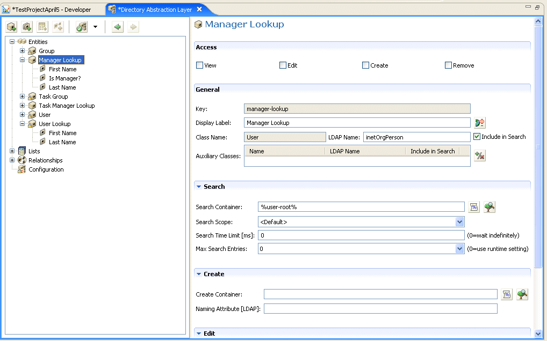Open the Max Search Entries dropdown
Image resolution: width=547 pixels, height=341 pixels.
click(x=459, y=249)
